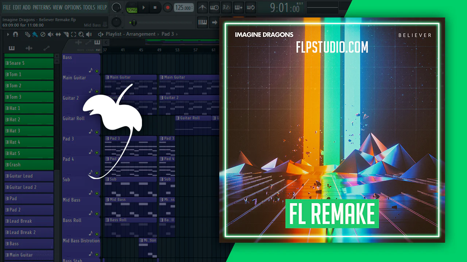Screen dimensions: 467x262
Task: Enable the countdown before recording icon
Action: [226, 7]
